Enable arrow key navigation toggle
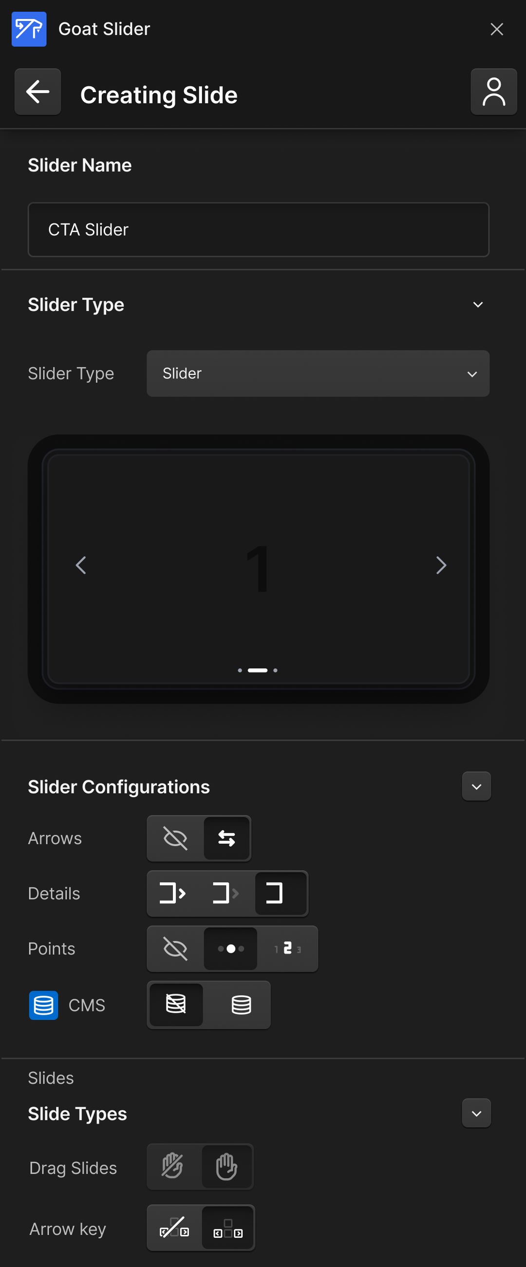The width and height of the screenshot is (526, 1267). (227, 1228)
